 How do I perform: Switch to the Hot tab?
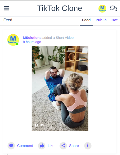point(114,20)
